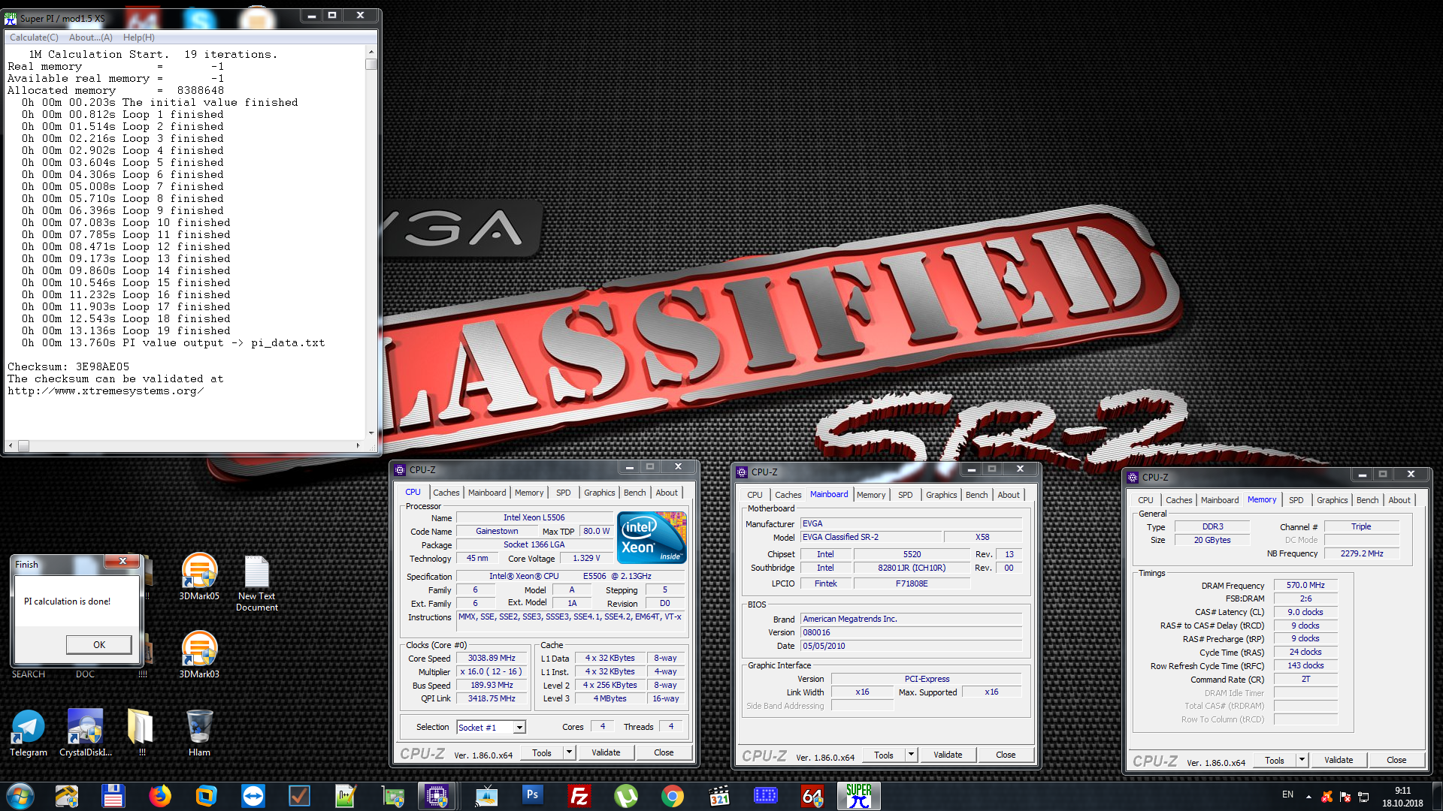Image resolution: width=1443 pixels, height=811 pixels.
Task: Open 3DMark05 desktop shortcut
Action: pos(199,577)
